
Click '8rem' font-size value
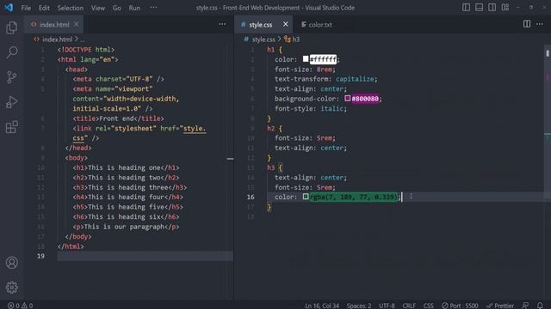tap(324, 69)
